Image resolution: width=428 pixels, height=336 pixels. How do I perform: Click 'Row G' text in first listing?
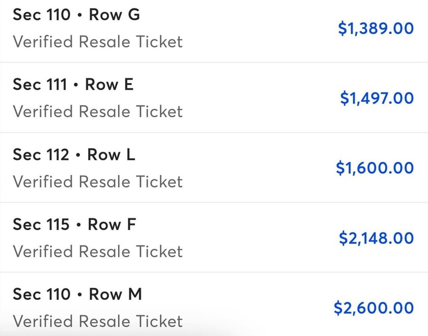pyautogui.click(x=114, y=15)
